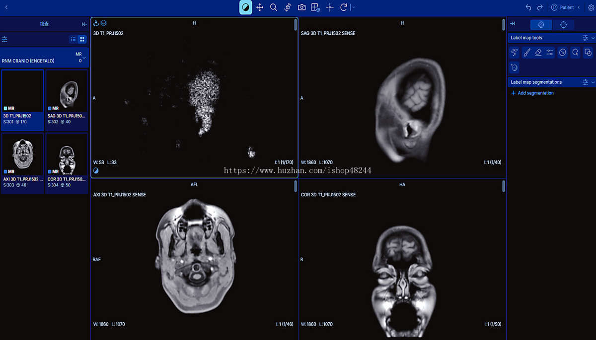Activate the pan move tool
This screenshot has height=340, width=596.
(x=259, y=7)
